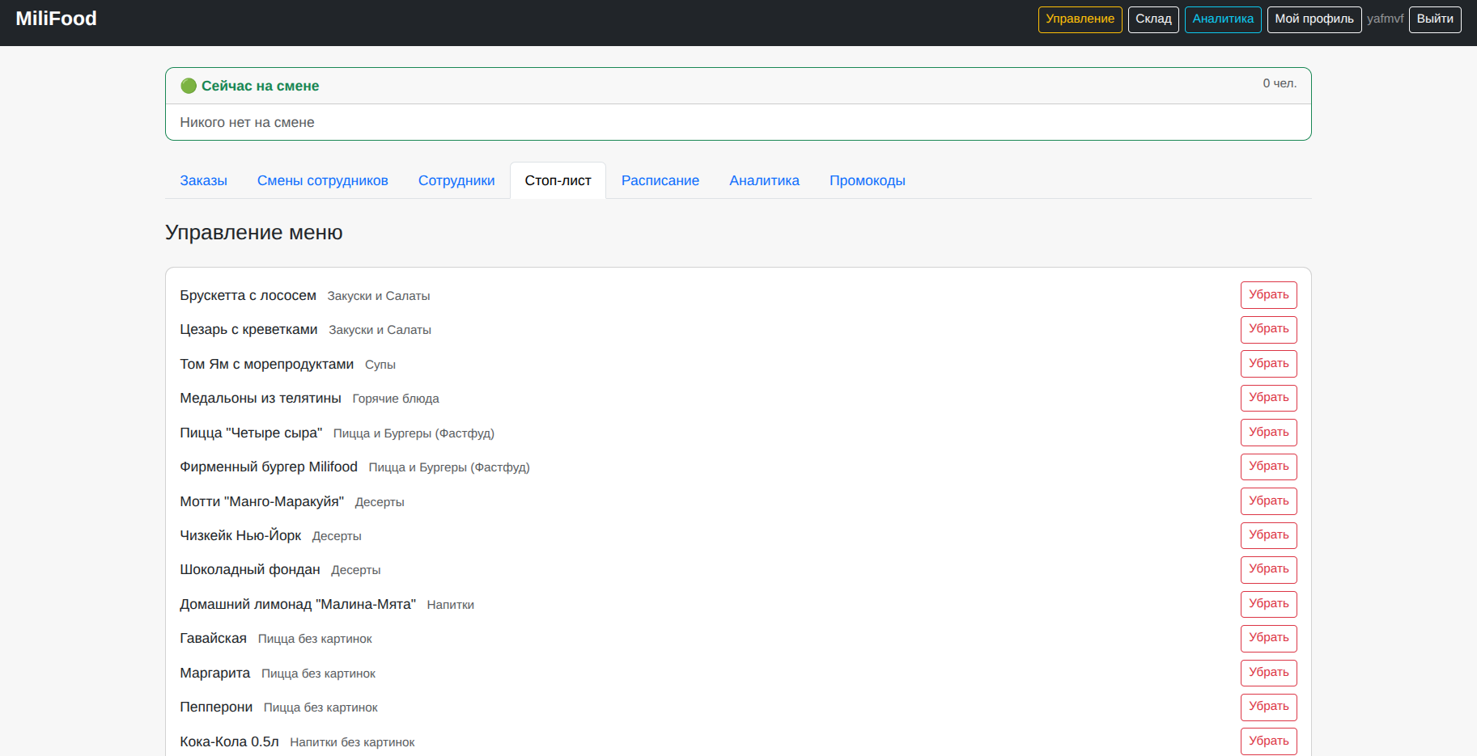Image resolution: width=1477 pixels, height=756 pixels.
Task: Click the 0 чел. counter
Action: [1280, 83]
